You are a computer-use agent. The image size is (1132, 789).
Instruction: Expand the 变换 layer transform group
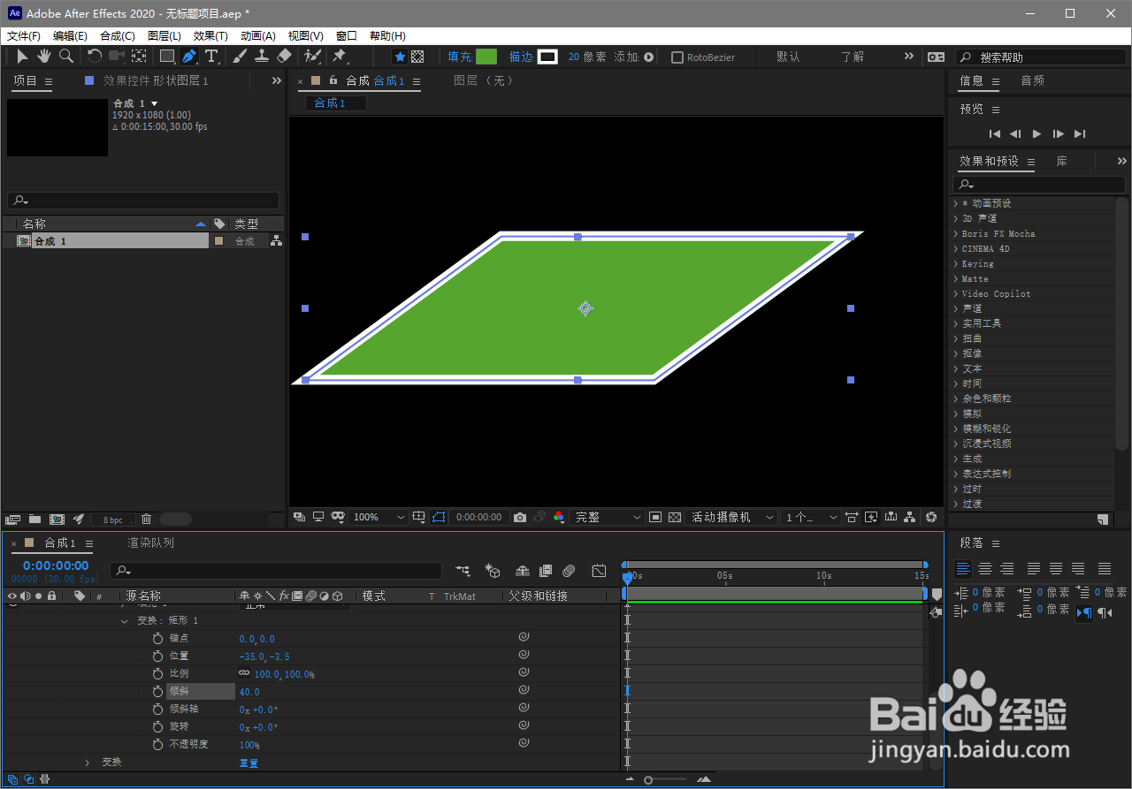pos(88,762)
